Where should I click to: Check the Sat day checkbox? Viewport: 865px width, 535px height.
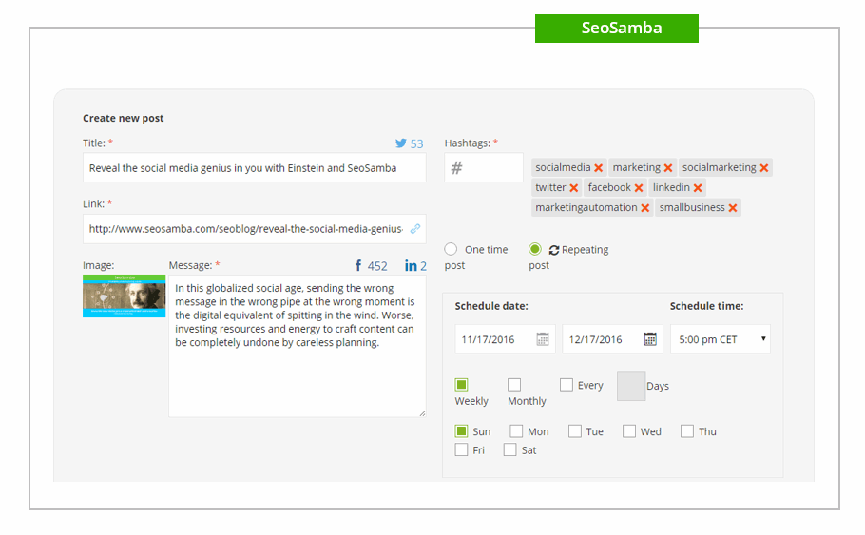click(509, 449)
